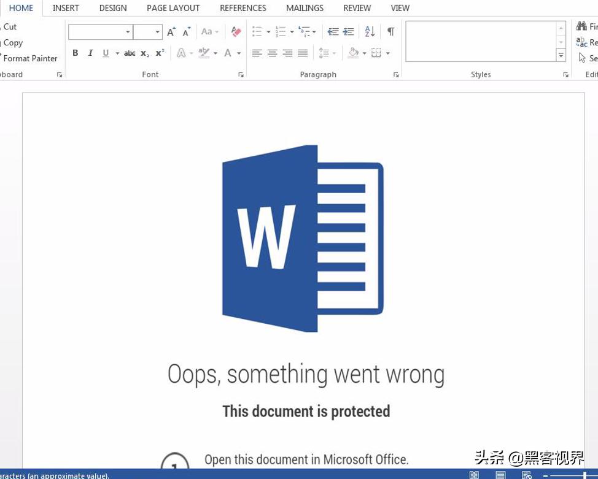Click the Increase Indent icon
Image resolution: width=598 pixels, height=479 pixels.
tap(348, 32)
